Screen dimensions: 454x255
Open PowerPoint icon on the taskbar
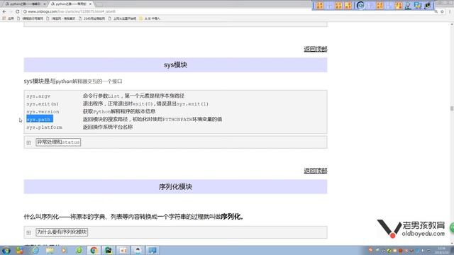coord(123,250)
